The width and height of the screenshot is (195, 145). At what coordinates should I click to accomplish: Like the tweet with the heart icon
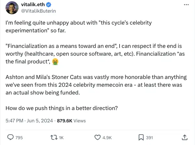(97, 138)
